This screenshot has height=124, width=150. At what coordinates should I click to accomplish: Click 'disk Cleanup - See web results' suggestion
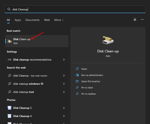(37, 75)
